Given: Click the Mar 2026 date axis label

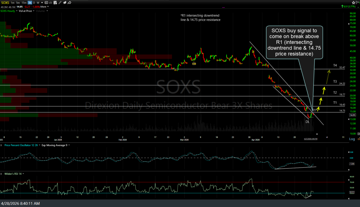Looking at the screenshot, I should (x=184, y=139).
